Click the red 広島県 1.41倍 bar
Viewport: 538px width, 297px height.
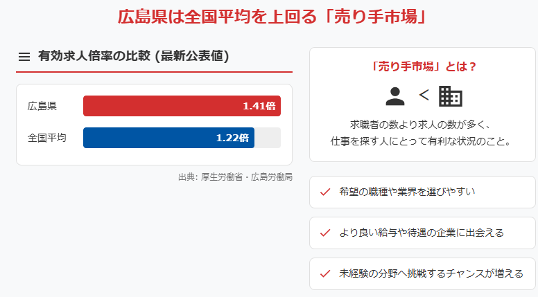click(x=182, y=106)
